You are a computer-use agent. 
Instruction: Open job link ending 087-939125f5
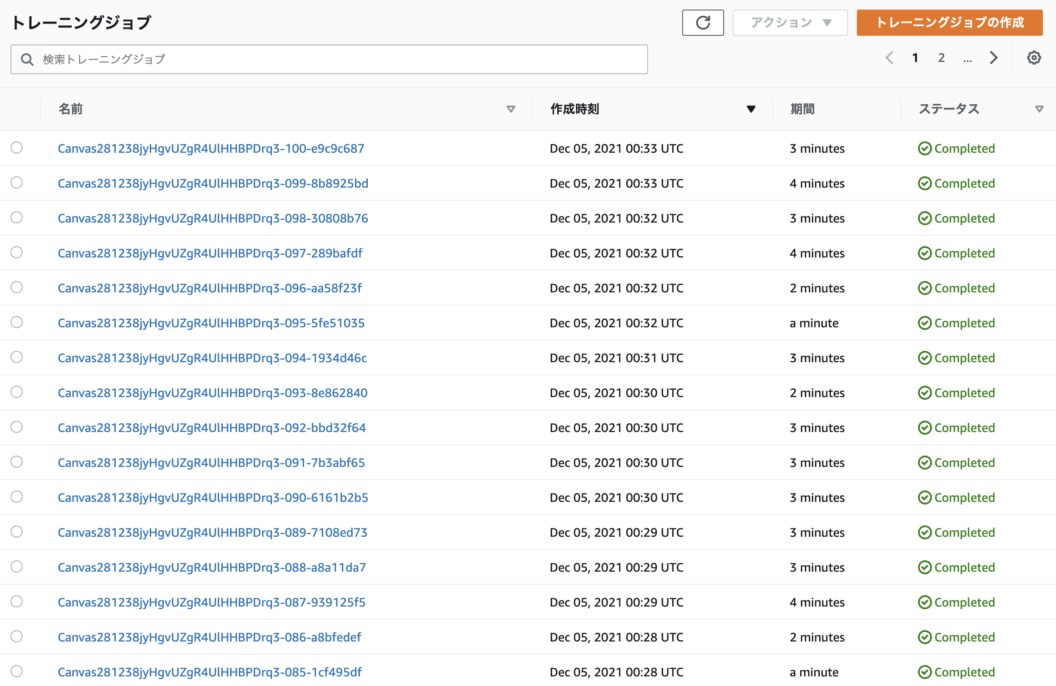pyautogui.click(x=212, y=603)
